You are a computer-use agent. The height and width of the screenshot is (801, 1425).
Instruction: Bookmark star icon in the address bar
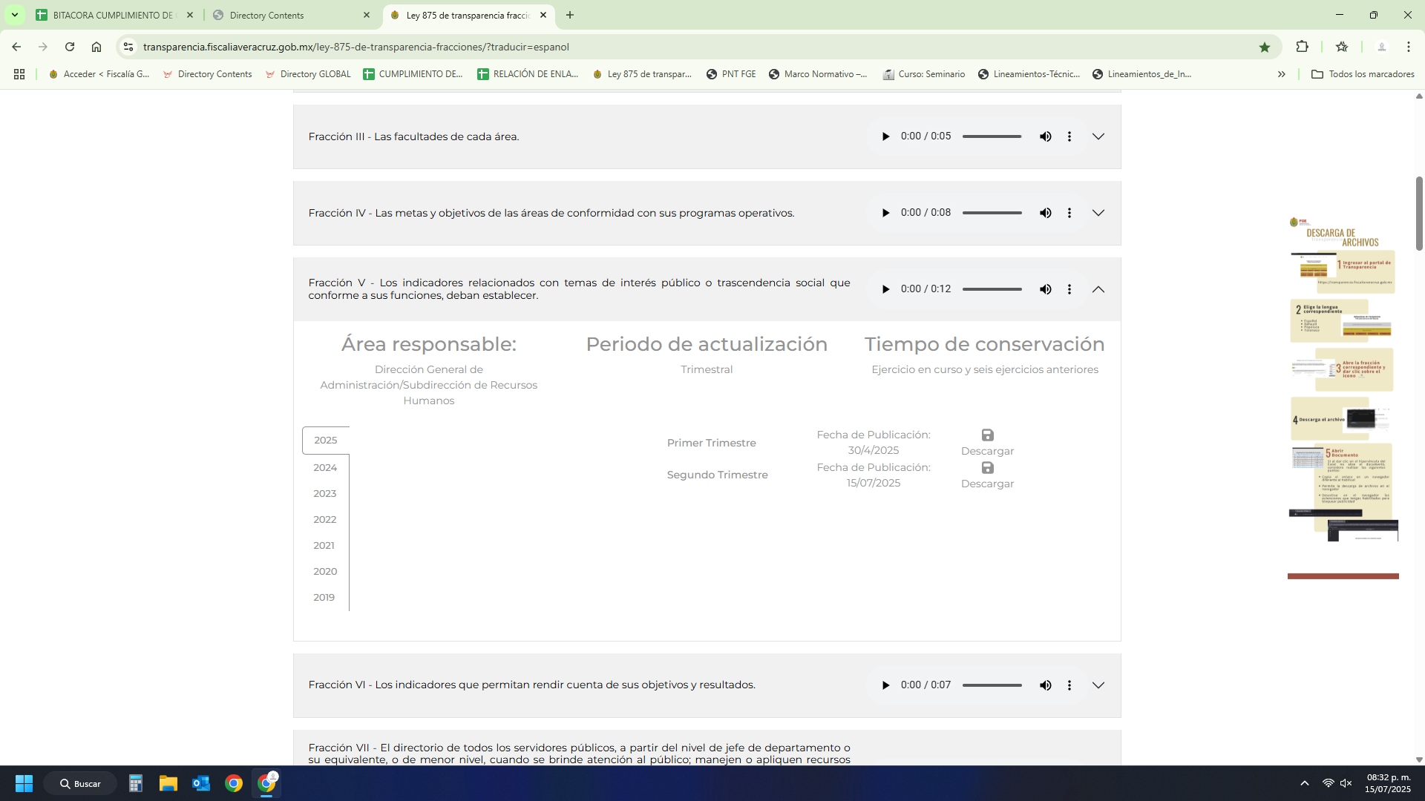[x=1265, y=47]
